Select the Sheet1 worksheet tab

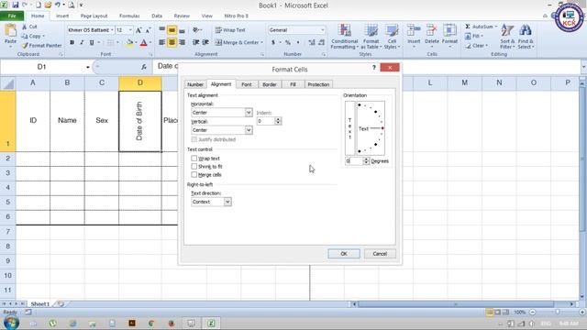coord(39,303)
